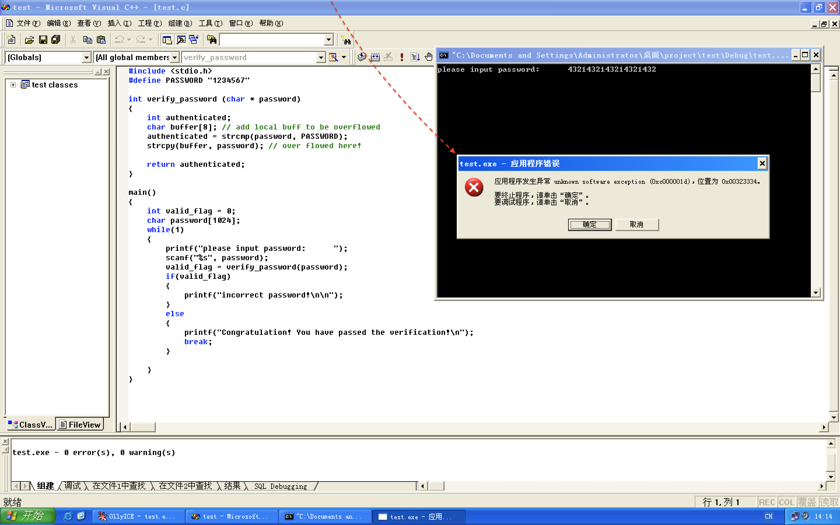The width and height of the screenshot is (840, 525).
Task: Switch to the FileView tab
Action: [80, 424]
